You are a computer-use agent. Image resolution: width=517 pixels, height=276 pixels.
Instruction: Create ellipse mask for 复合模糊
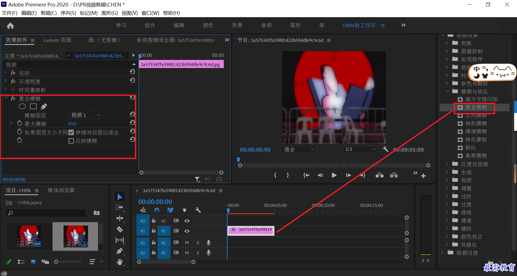click(22, 106)
